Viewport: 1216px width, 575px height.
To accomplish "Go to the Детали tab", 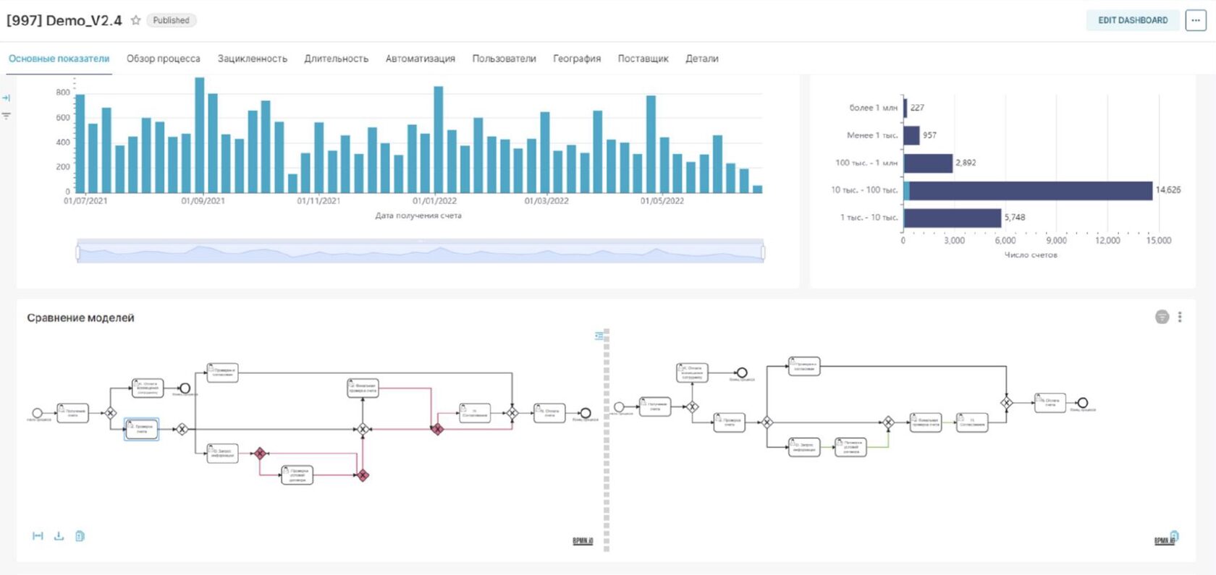I will point(702,59).
